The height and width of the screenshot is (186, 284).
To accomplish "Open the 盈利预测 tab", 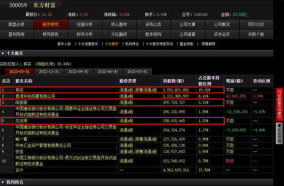I will point(17,35).
